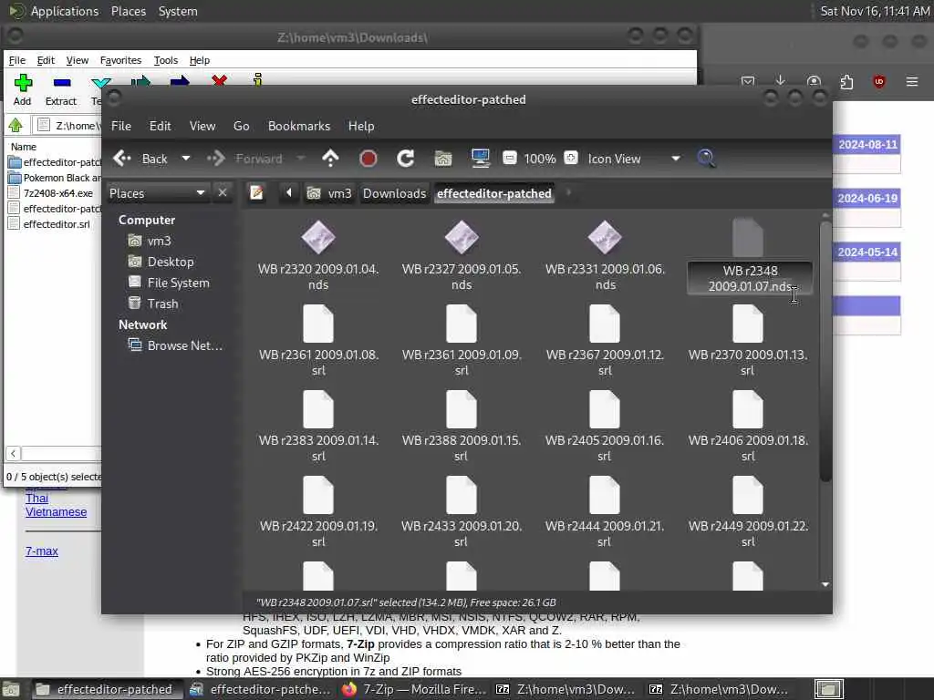
Task: Click the red Stop loading icon
Action: pyautogui.click(x=368, y=159)
